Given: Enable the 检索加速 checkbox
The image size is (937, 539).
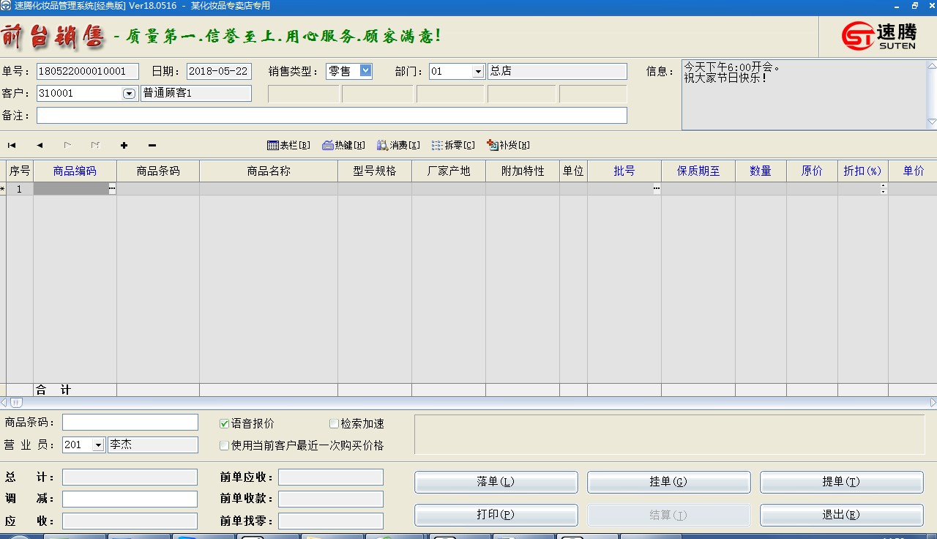Looking at the screenshot, I should tap(334, 424).
